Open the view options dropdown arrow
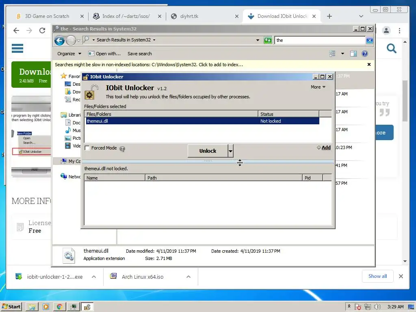416x312 pixels. (x=342, y=54)
